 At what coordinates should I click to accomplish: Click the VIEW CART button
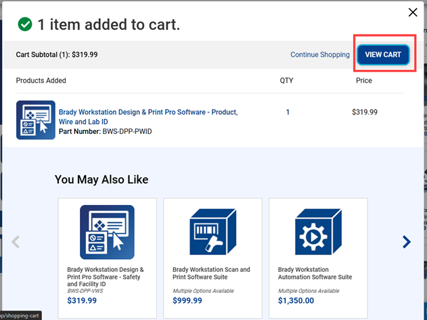point(383,55)
